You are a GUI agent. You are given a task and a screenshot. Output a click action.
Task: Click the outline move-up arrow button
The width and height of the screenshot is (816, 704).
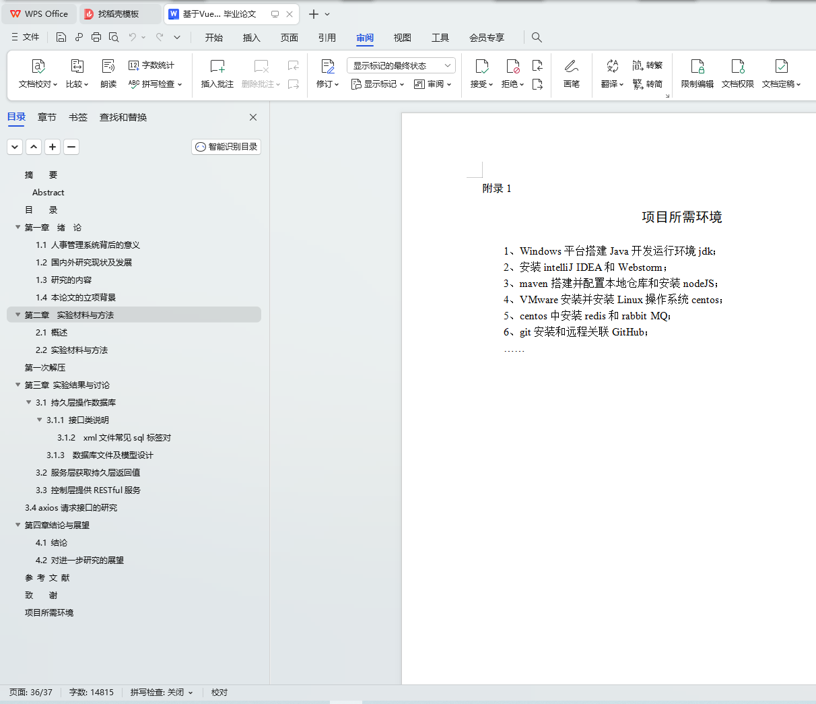(34, 147)
